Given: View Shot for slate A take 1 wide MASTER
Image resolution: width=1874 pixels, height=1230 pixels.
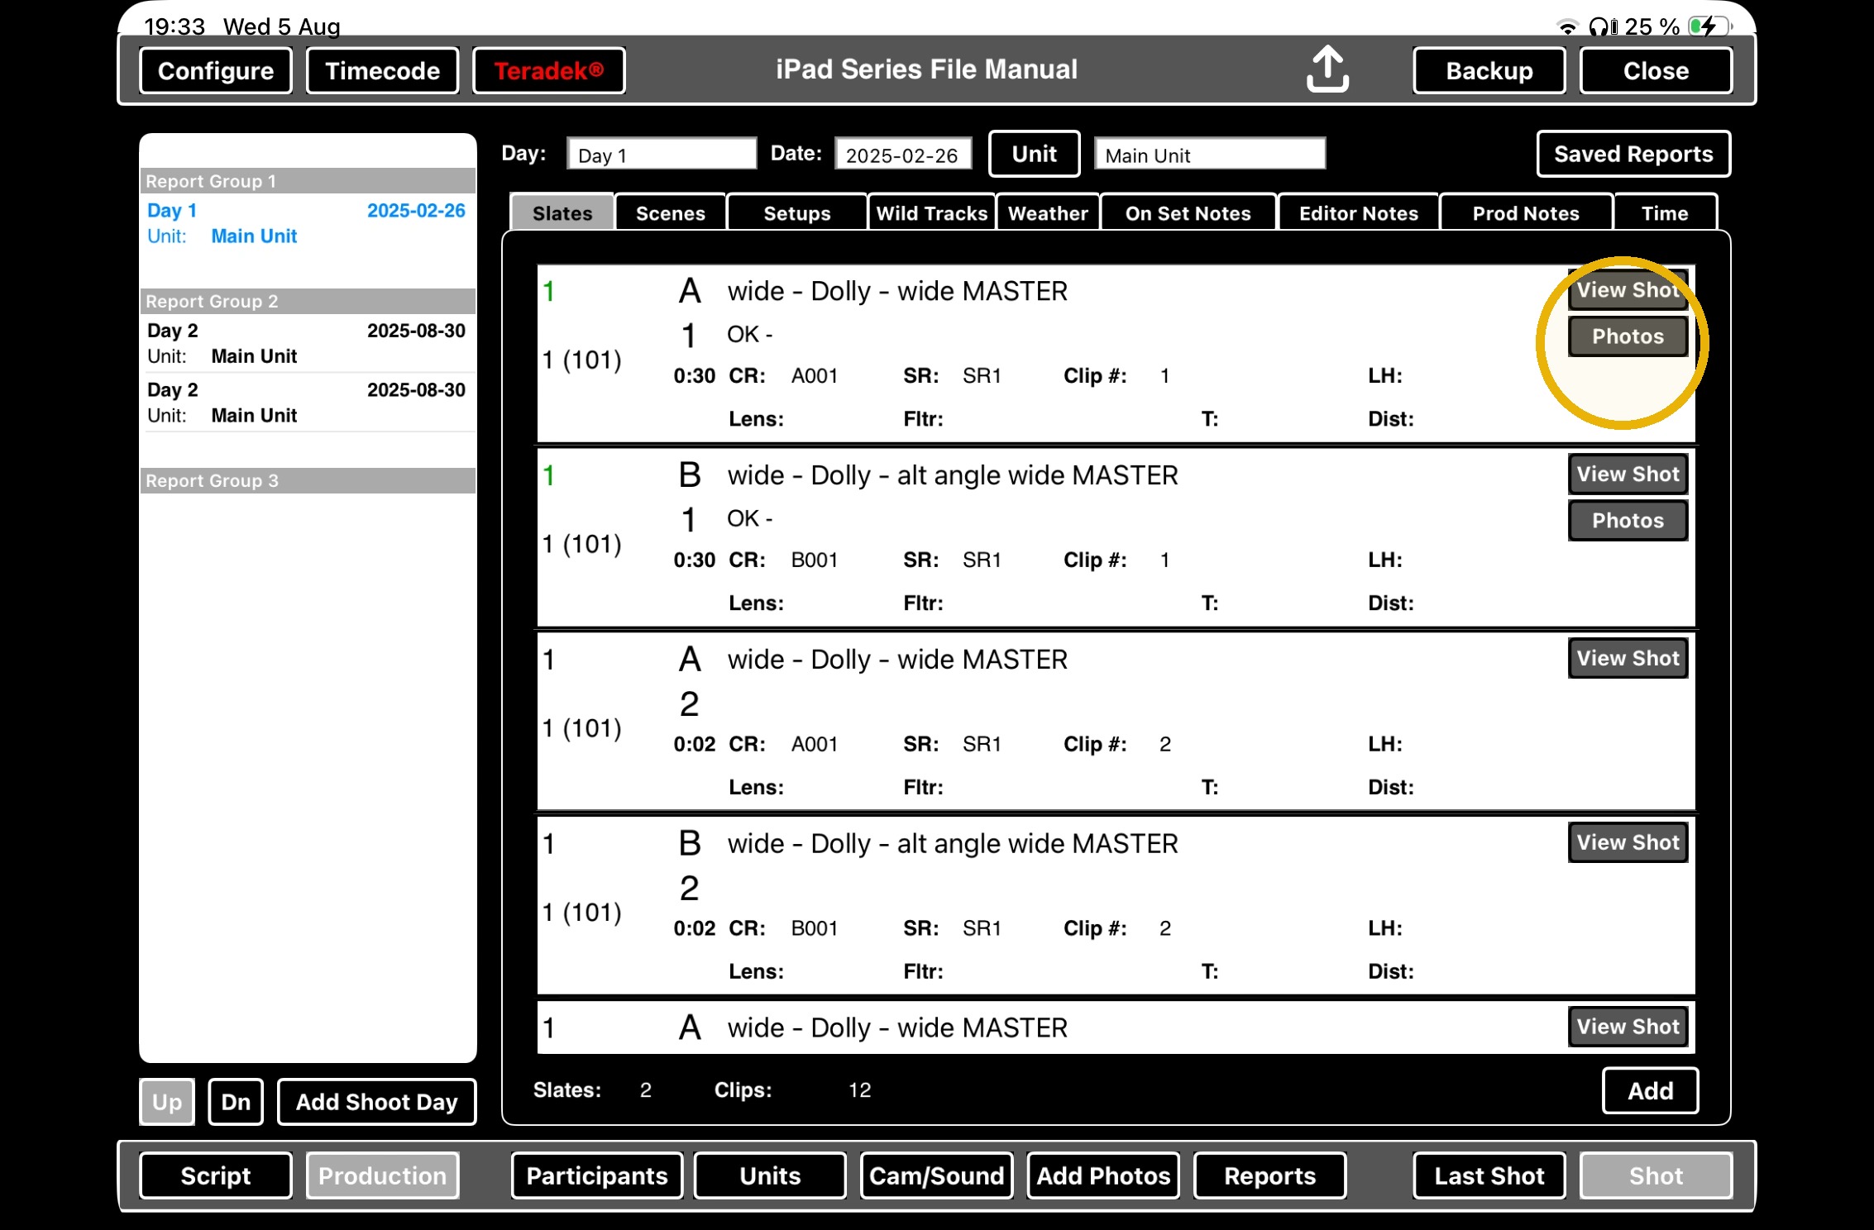Looking at the screenshot, I should tap(1628, 290).
